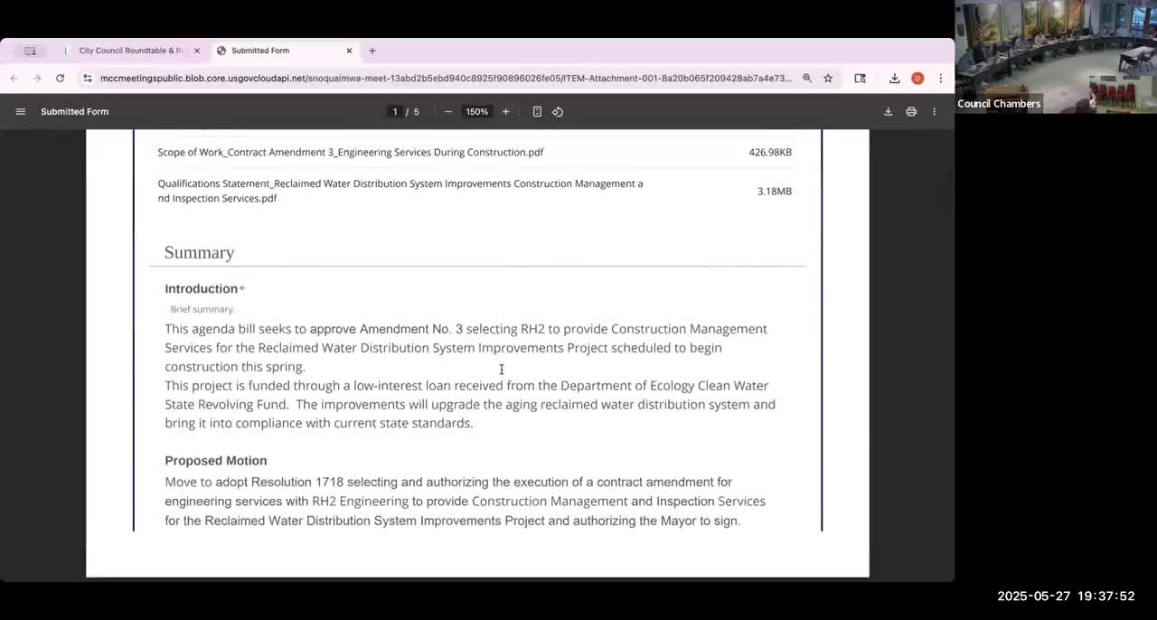
Task: Click the Council Chambers video thumbnail
Action: pos(1056,55)
